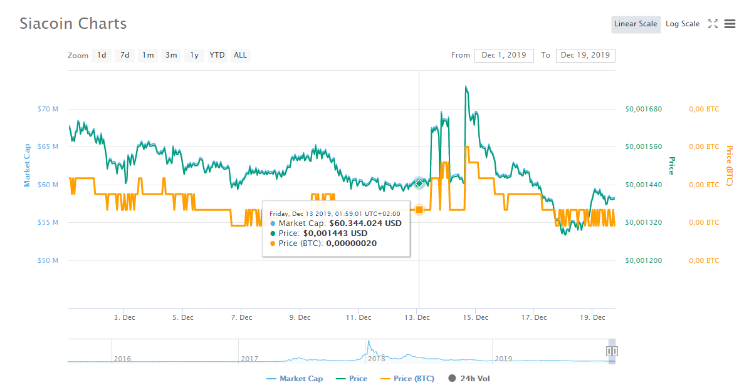749x390 pixels.
Task: Open fullscreen chart view icon
Action: [x=713, y=24]
